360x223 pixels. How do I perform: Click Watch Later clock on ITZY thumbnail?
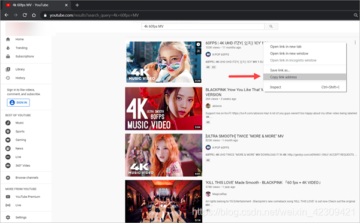click(198, 44)
